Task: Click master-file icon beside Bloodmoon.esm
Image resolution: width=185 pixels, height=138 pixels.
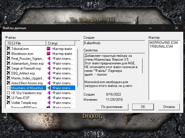Action: (48, 54)
